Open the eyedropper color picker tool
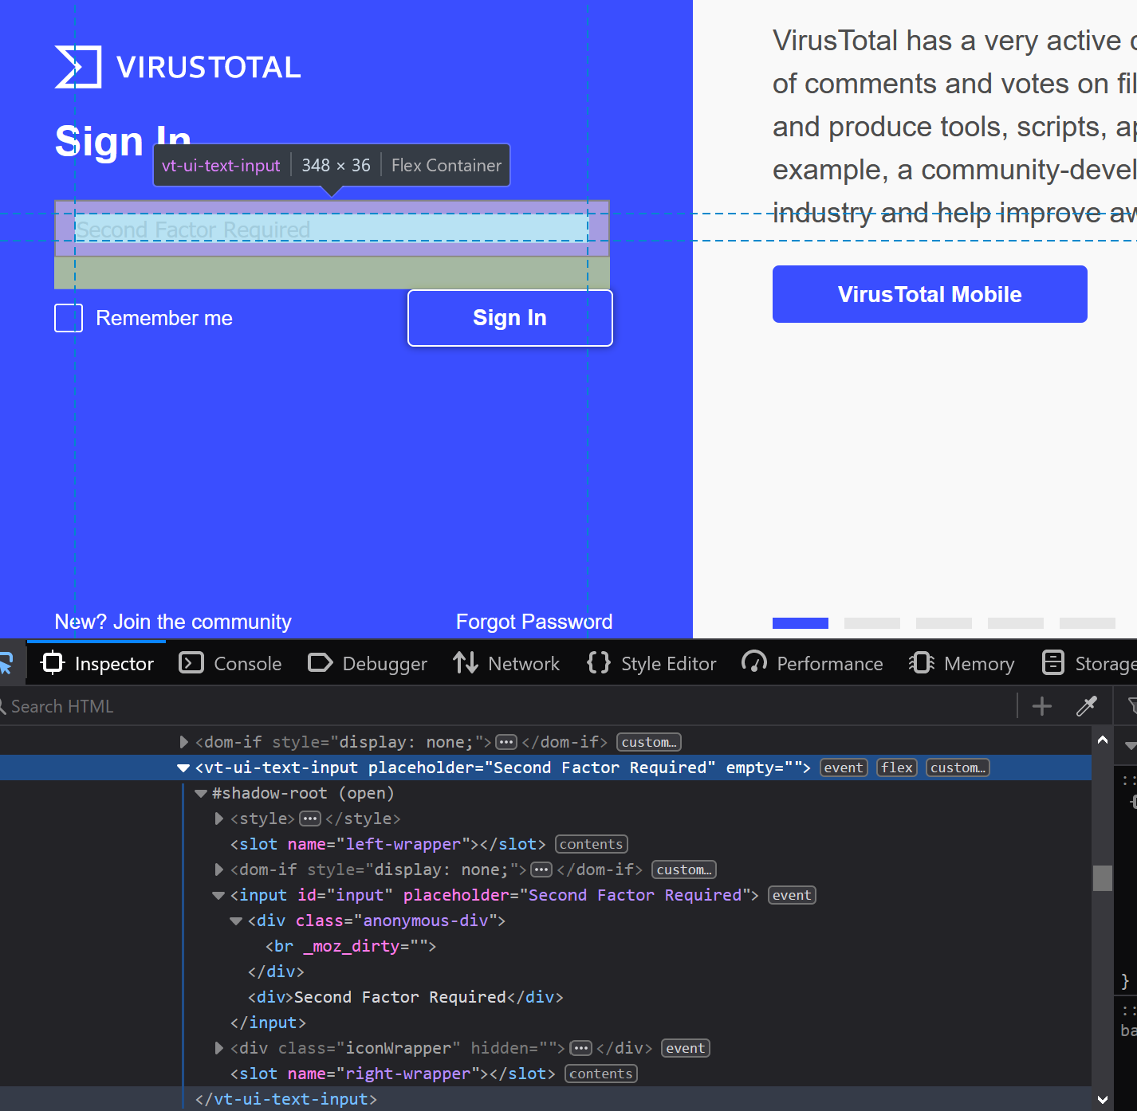Viewport: 1137px width, 1111px height. [1087, 706]
